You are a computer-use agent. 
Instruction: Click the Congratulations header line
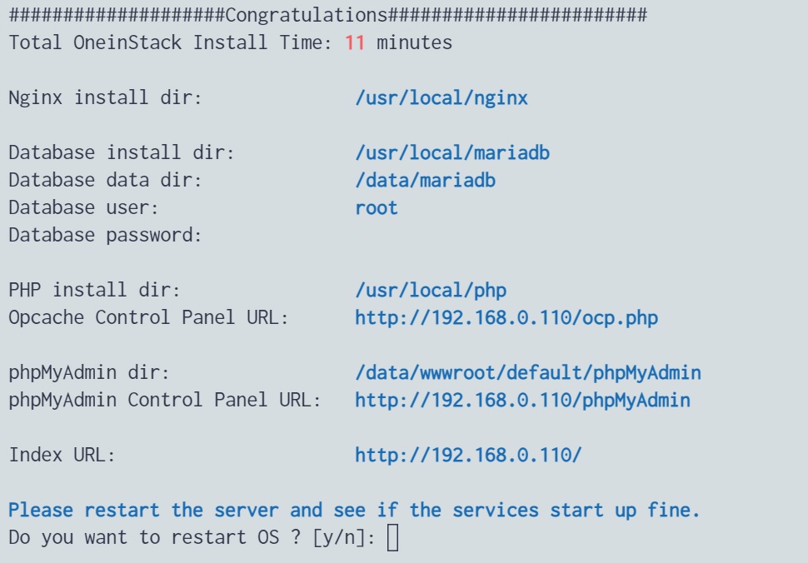[327, 16]
